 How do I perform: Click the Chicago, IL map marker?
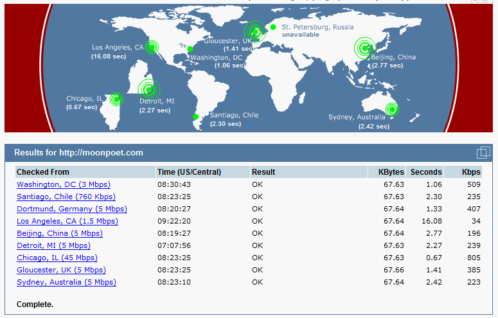coord(116,99)
